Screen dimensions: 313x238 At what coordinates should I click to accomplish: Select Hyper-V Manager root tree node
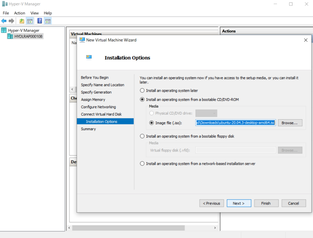point(23,30)
